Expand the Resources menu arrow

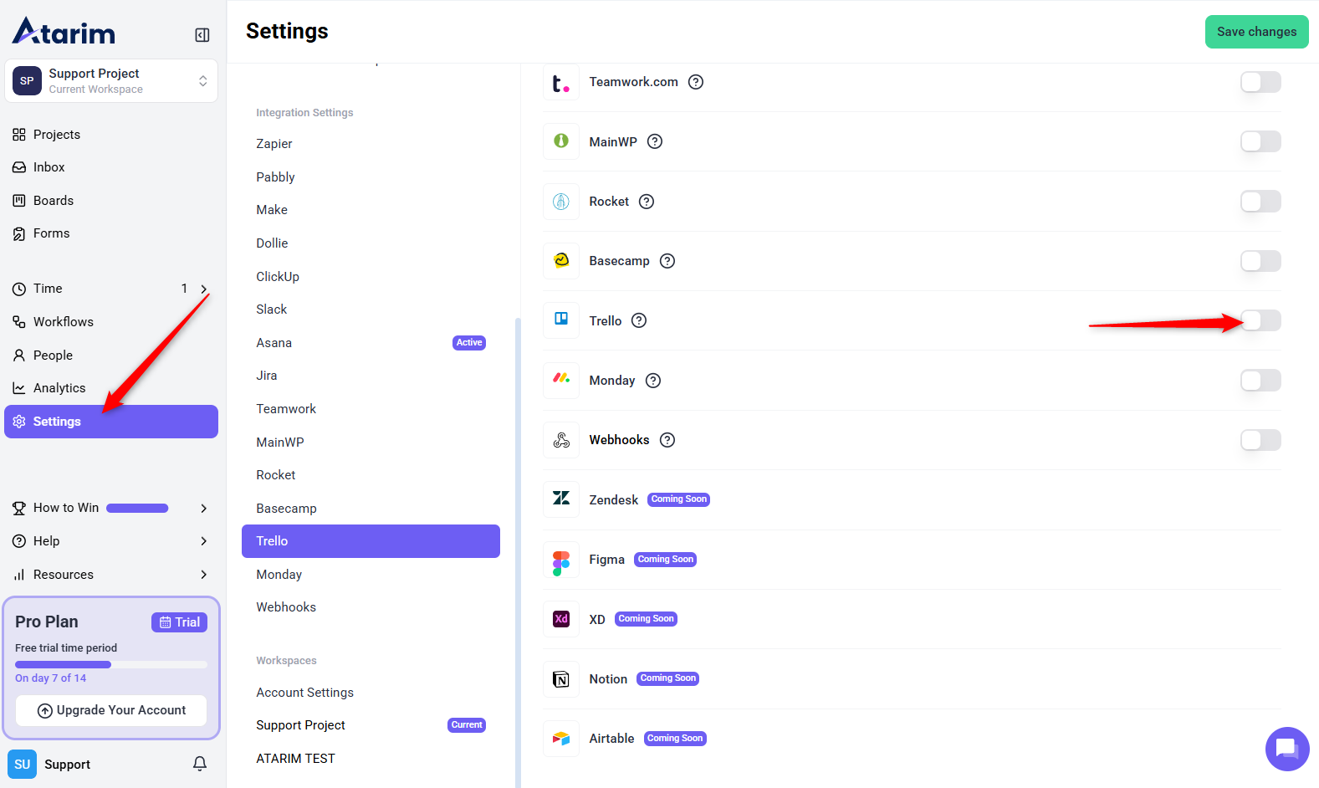pos(203,575)
